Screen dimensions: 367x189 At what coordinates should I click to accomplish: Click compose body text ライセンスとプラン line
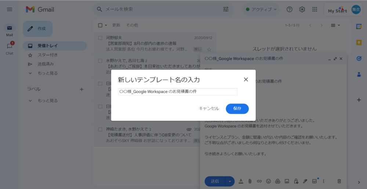coord(271,137)
